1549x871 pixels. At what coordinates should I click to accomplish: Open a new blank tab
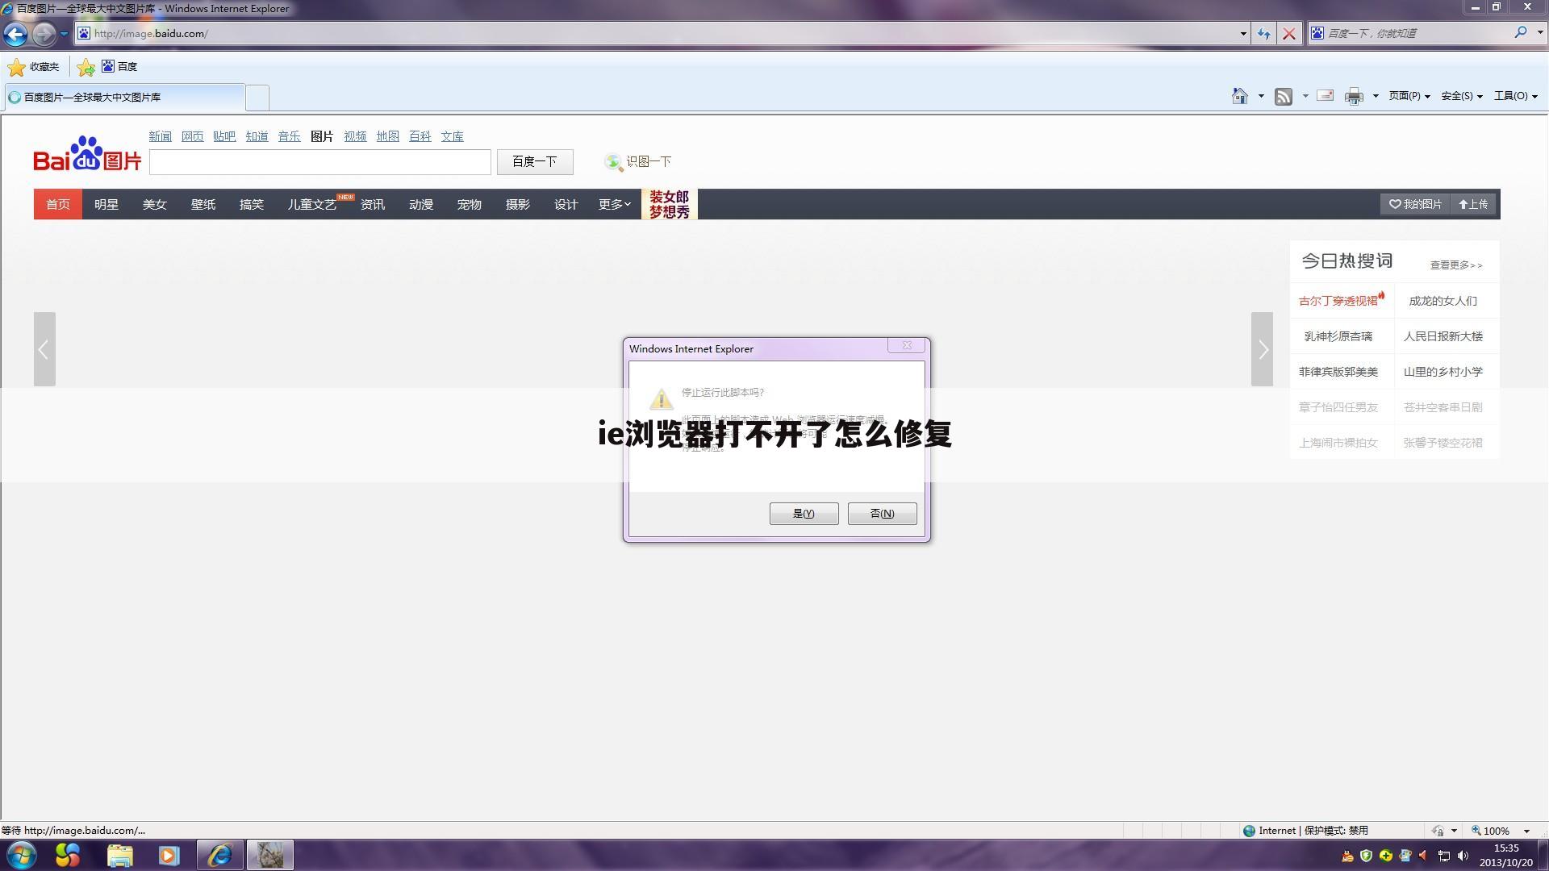tap(257, 98)
